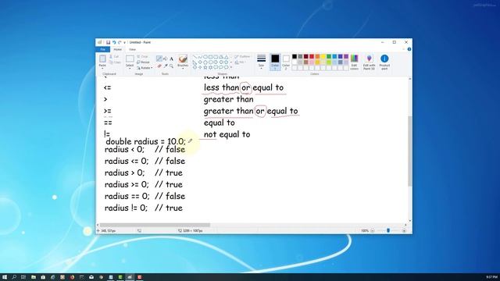Select the Text tool (A)
Image resolution: width=500 pixels, height=281 pixels.
point(171,59)
